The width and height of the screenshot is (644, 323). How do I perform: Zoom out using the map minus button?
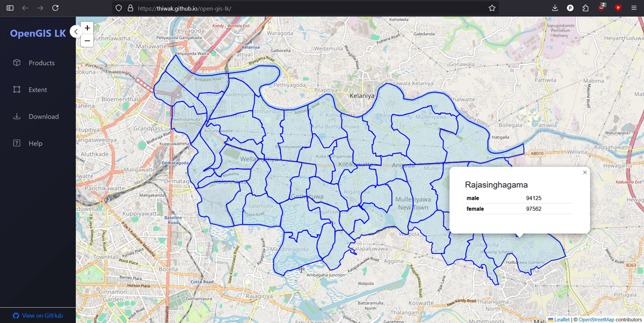point(87,41)
